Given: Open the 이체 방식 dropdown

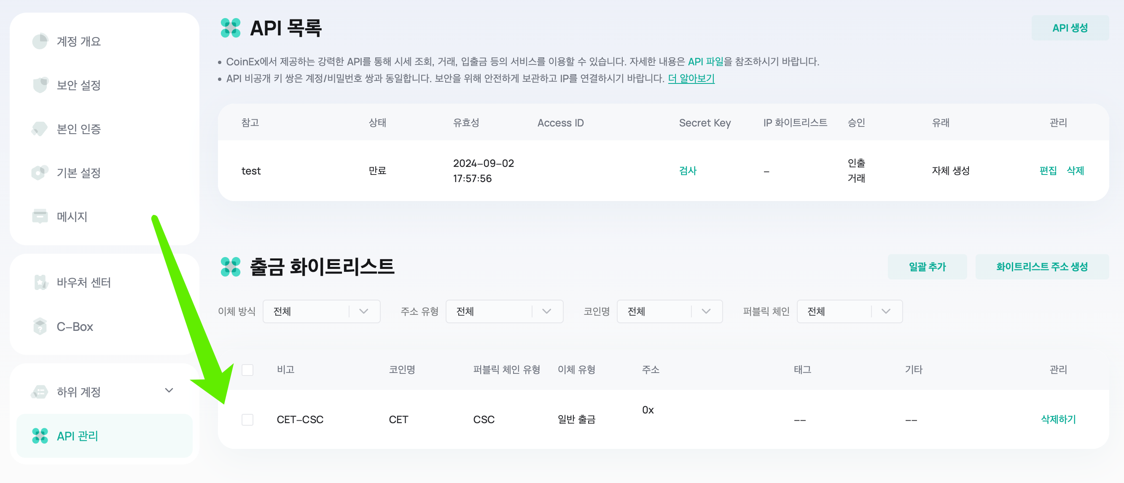Looking at the screenshot, I should tap(321, 311).
